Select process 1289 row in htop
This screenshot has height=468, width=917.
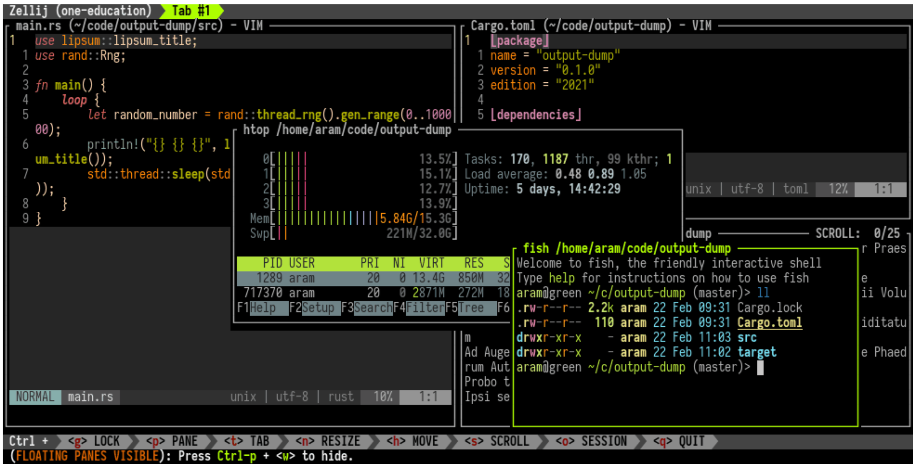coord(373,278)
